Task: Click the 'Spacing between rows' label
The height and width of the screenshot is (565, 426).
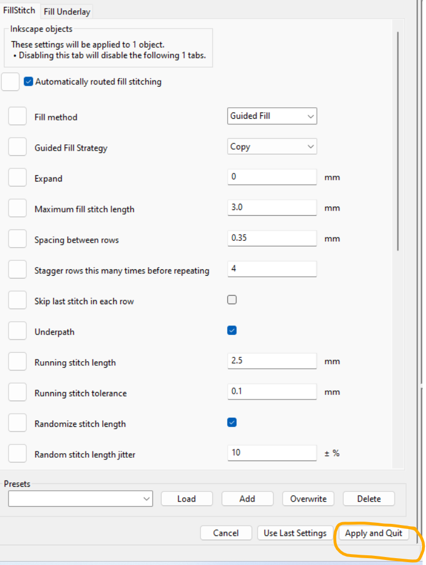Action: 77,240
